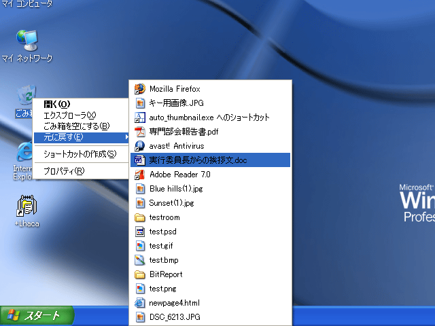Restore test.bmp entry
Image resolution: width=435 pixels, height=326 pixels.
pyautogui.click(x=210, y=260)
